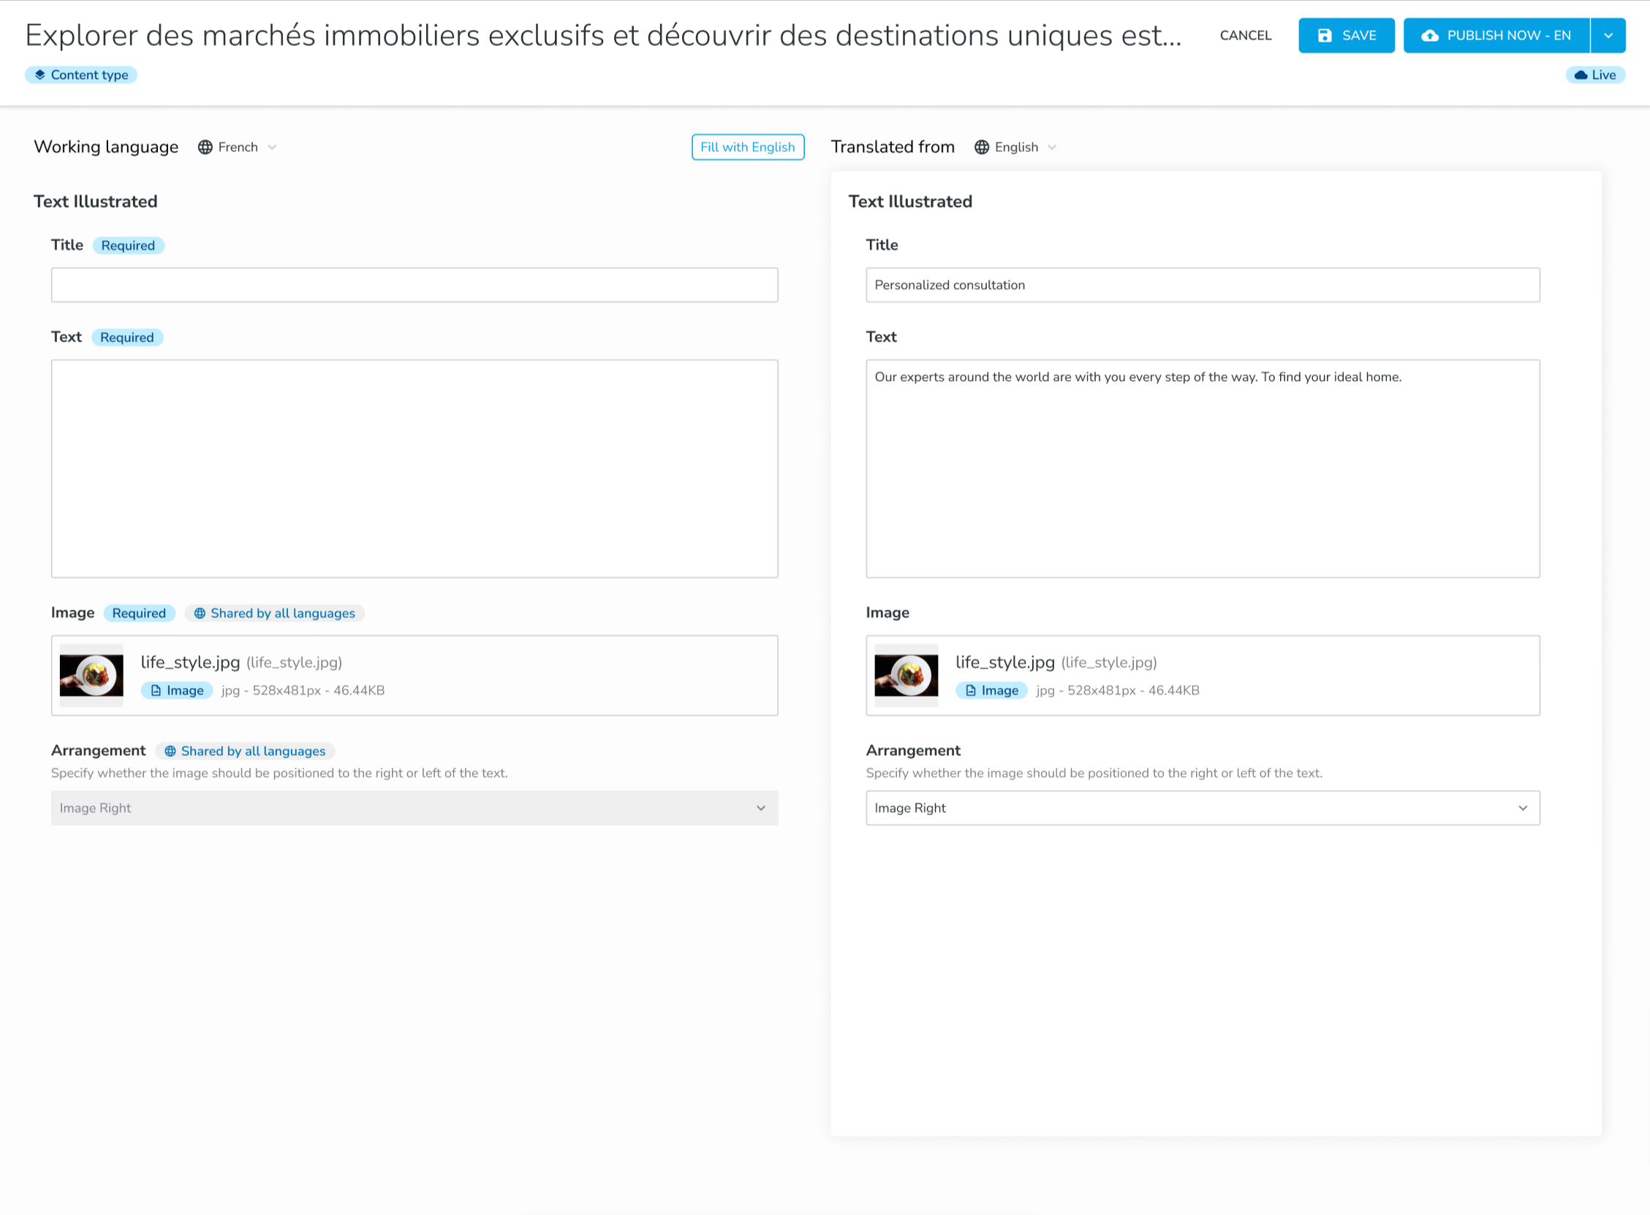Click the English Title field with Personalized consultation

1202,284
